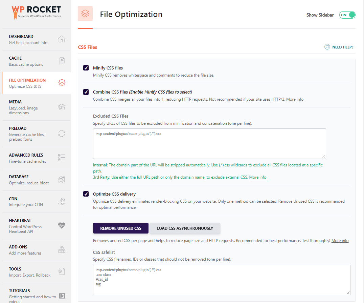Open More info link for 3rd Party exclusion
Image resolution: width=364 pixels, height=303 pixels.
(x=257, y=177)
